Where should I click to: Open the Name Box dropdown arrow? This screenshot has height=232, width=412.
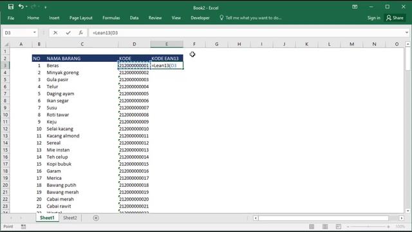pos(34,33)
